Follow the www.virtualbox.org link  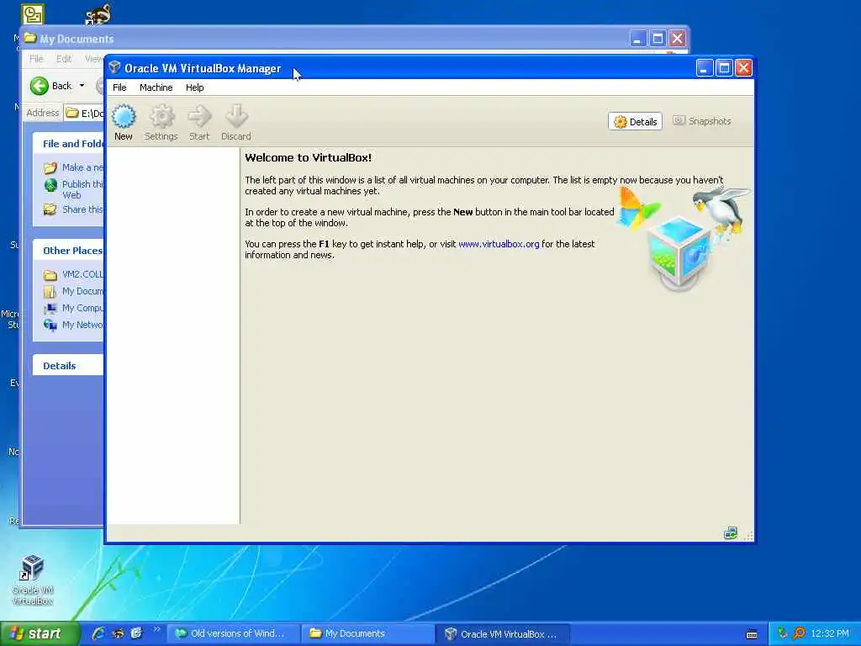(x=499, y=244)
